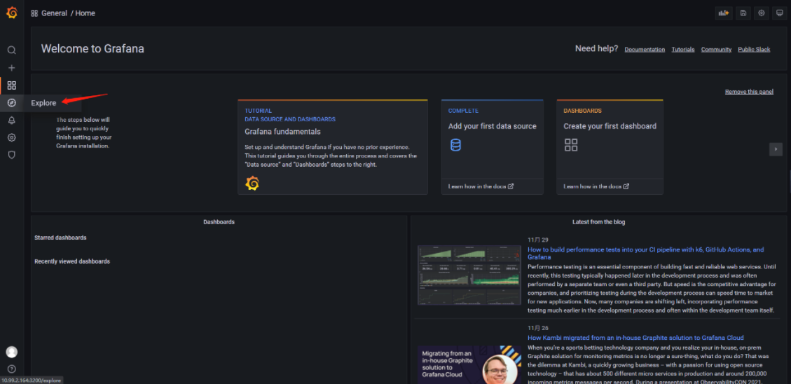Open the Documentation link
The width and height of the screenshot is (791, 384).
(x=645, y=50)
